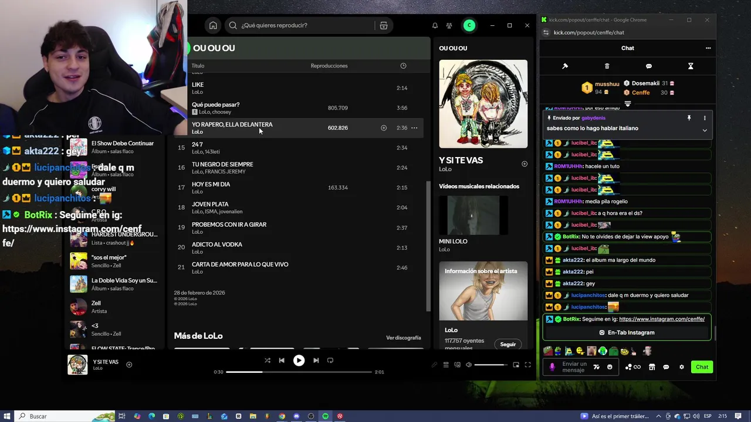Open the Kick shop storefront icon
This screenshot has height=422, width=751.
click(652, 367)
